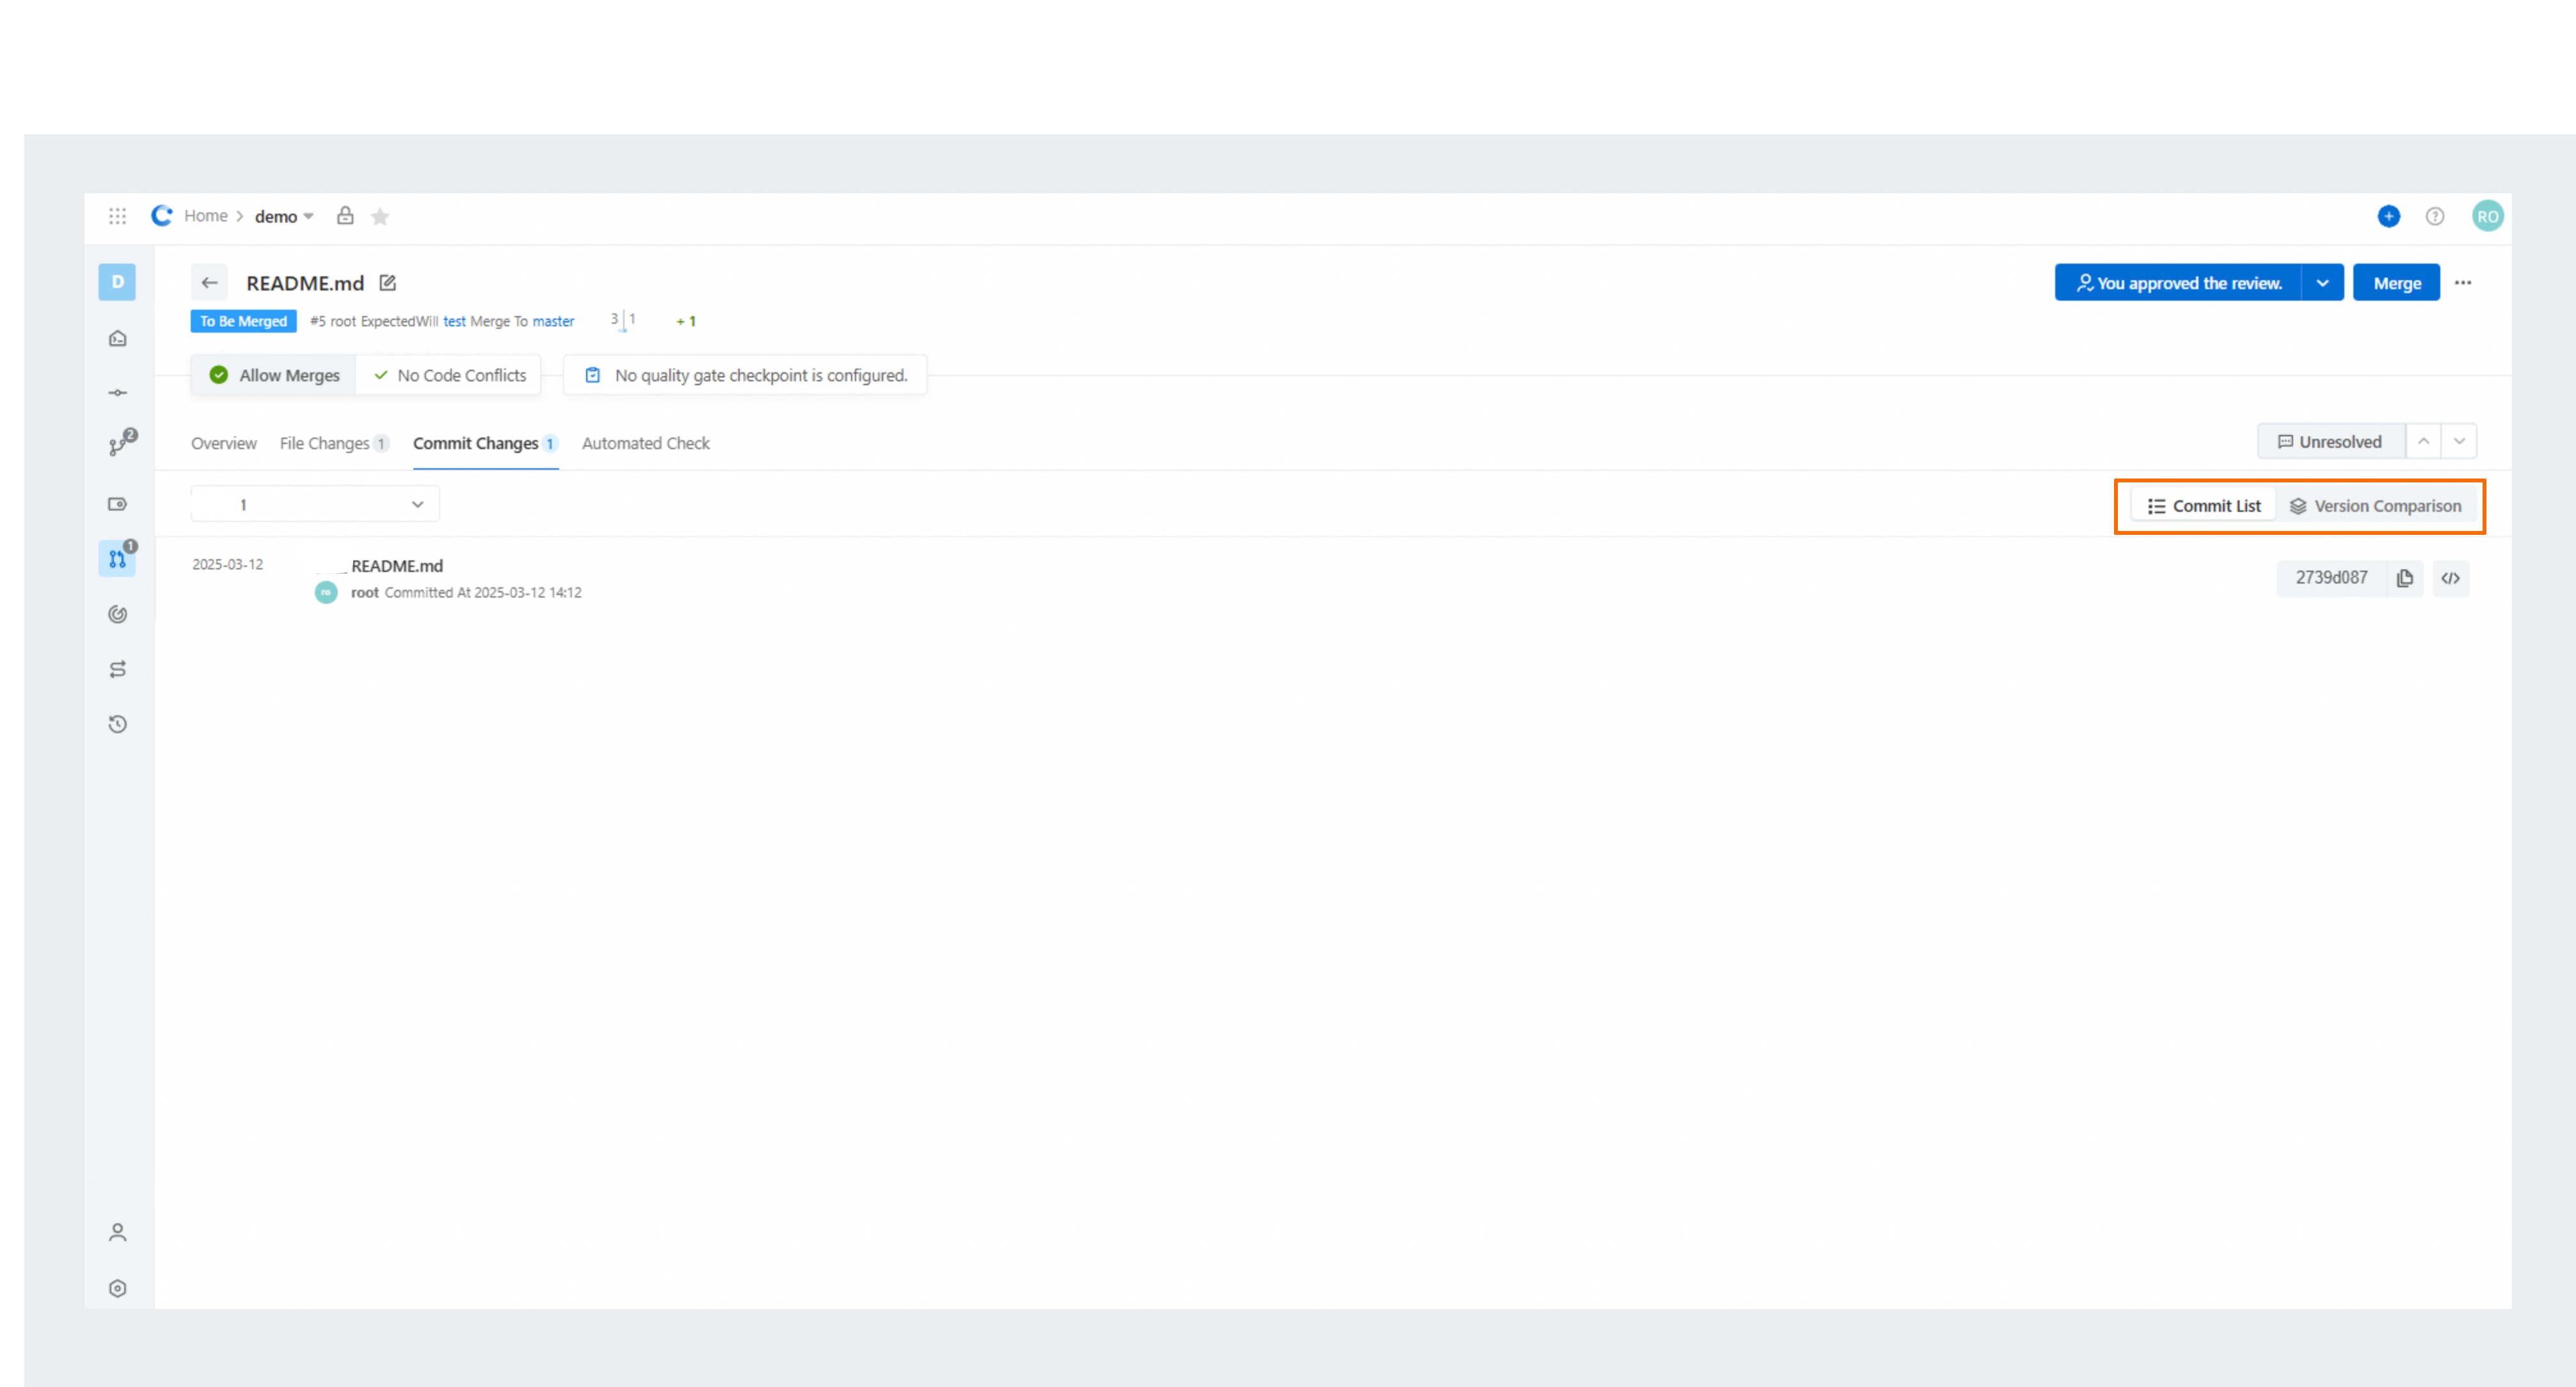Open the tags icon in the left sidebar
The image size is (2576, 1387).
pos(117,504)
